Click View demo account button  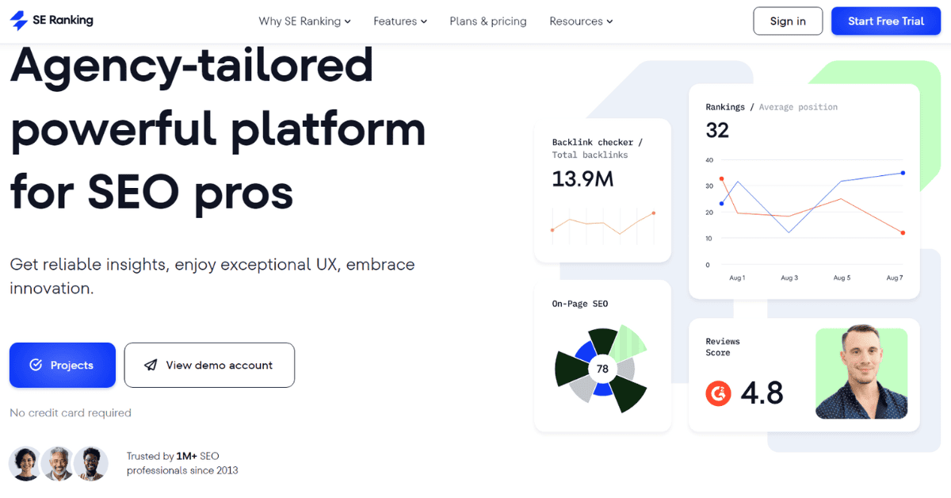coord(209,366)
